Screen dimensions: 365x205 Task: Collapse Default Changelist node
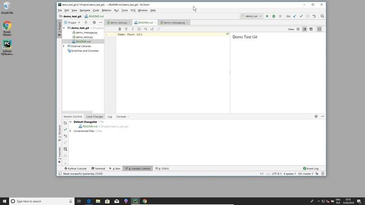click(71, 122)
